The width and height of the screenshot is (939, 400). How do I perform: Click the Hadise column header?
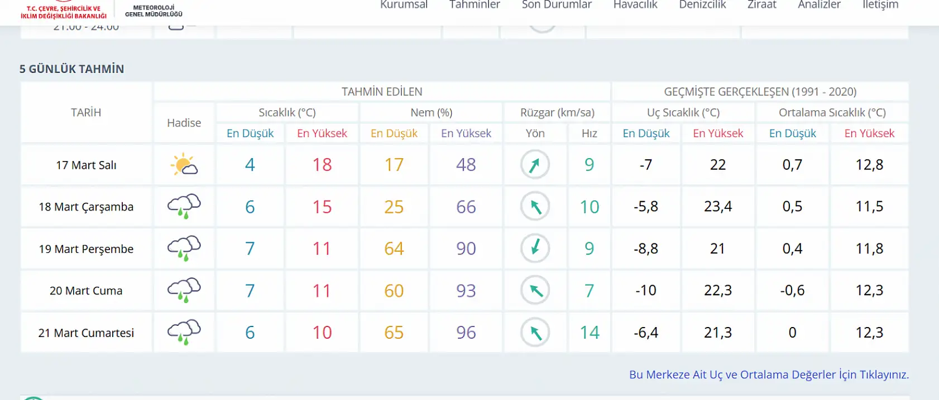pos(184,123)
